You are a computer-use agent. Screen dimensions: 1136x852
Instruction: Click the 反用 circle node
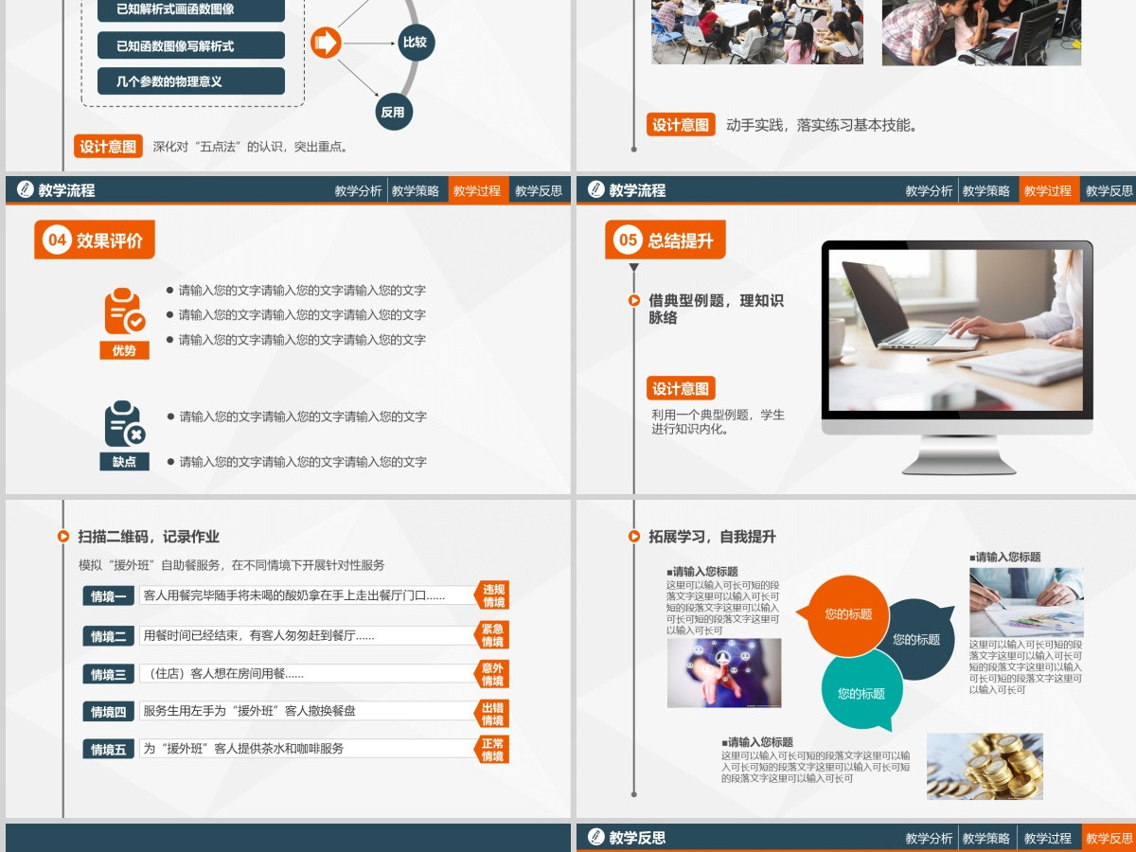click(393, 112)
